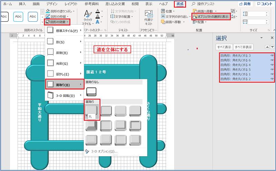The width and height of the screenshot is (276, 171).
Task: Hide 四角形: 角を丸くする 2 via eye icon
Action: [x=272, y=79]
